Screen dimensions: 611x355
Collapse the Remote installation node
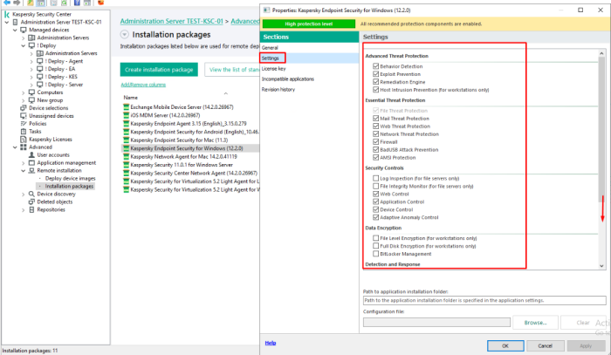(x=23, y=170)
